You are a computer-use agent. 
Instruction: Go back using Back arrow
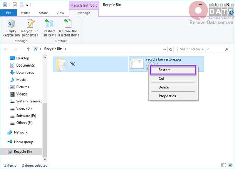pos(6,49)
